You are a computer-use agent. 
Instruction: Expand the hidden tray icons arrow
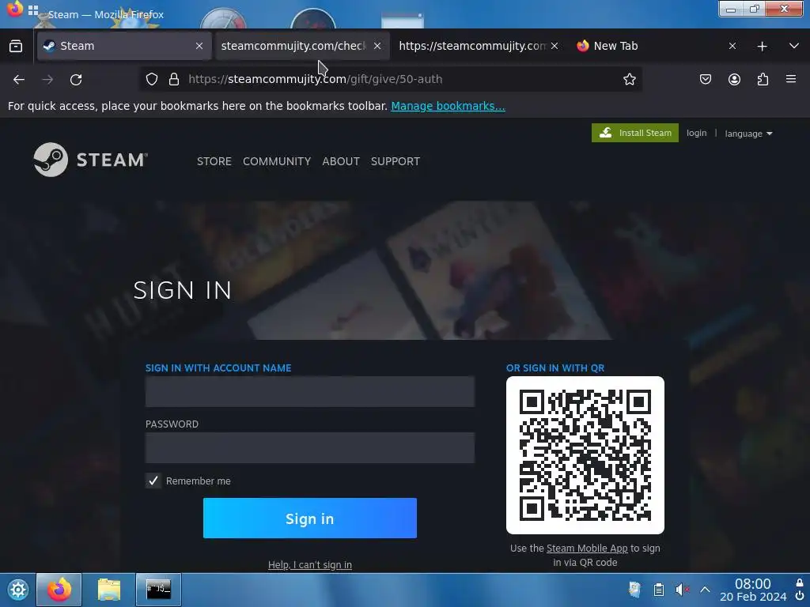click(x=705, y=590)
